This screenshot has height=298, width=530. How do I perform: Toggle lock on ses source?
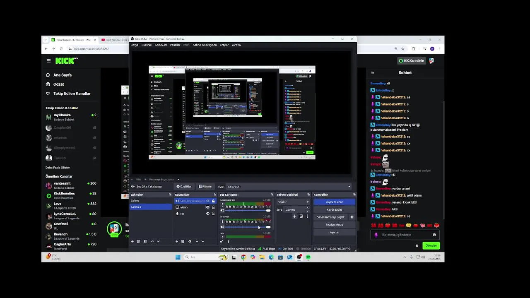tap(213, 214)
